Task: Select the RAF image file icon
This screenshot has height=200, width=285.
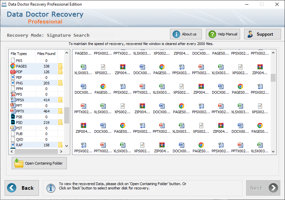Action: pyautogui.click(x=13, y=145)
